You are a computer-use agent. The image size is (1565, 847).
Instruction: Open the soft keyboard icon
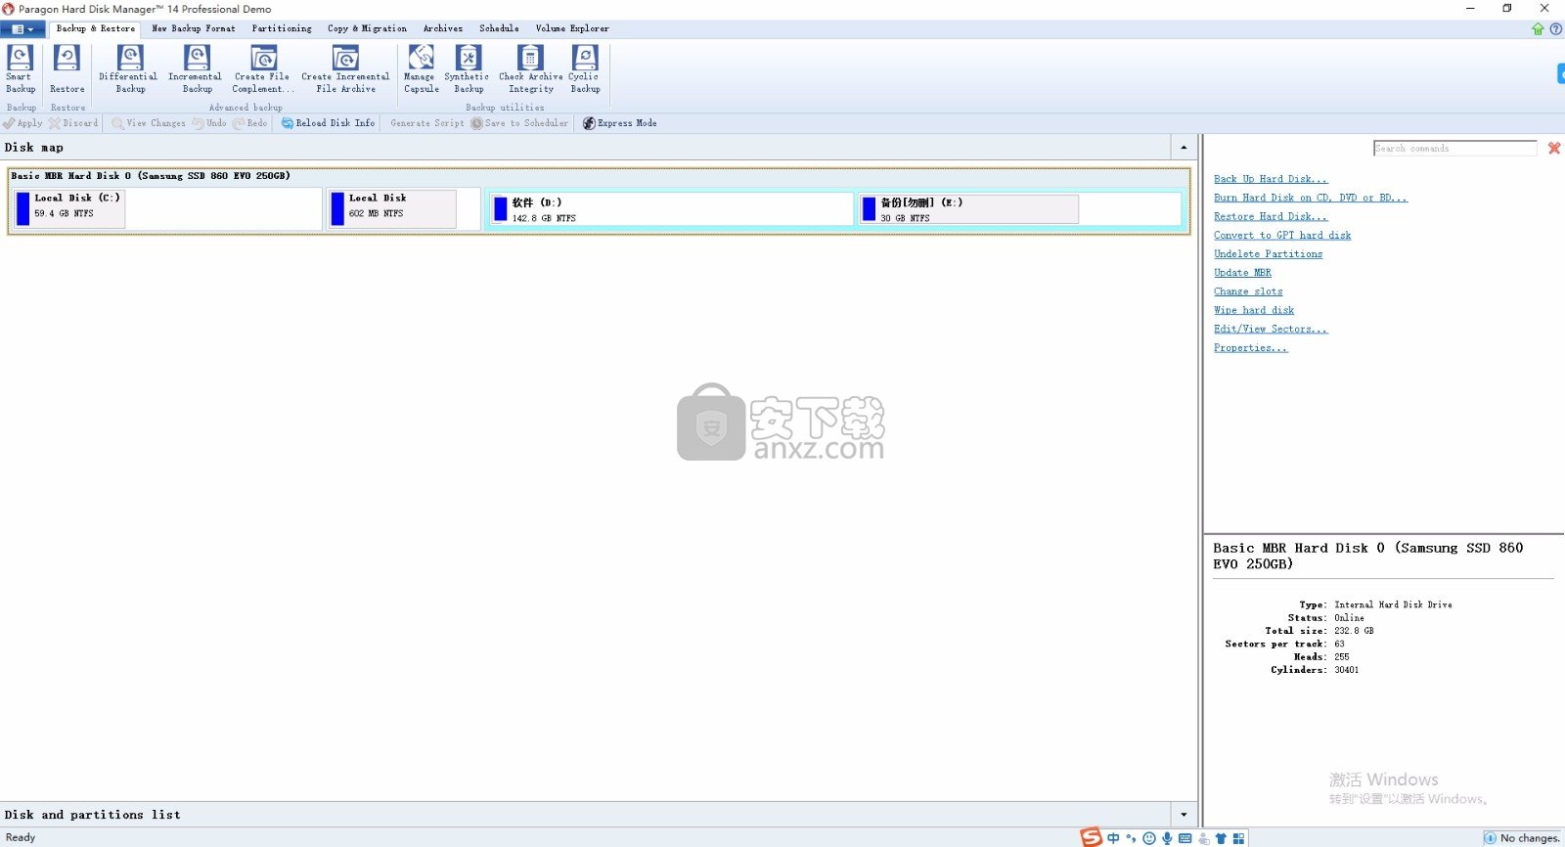(x=1185, y=838)
